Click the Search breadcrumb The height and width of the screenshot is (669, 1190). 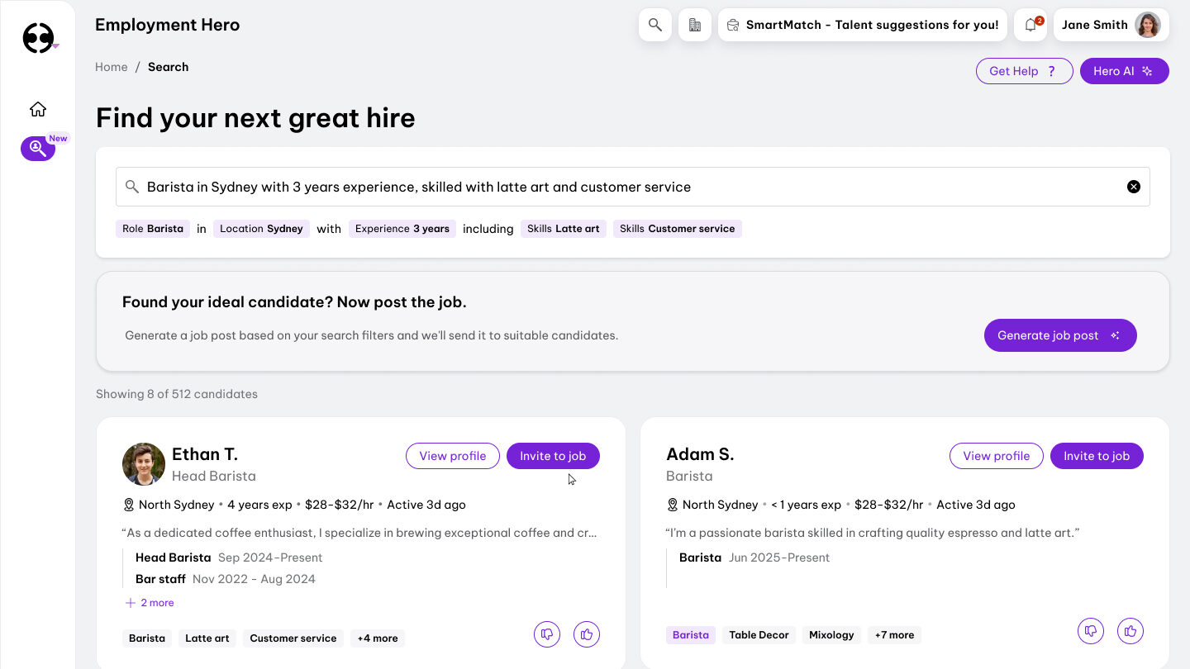click(169, 67)
